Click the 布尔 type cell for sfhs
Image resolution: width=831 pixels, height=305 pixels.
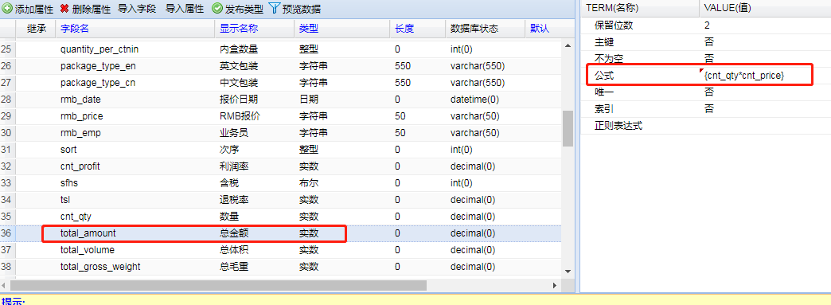tap(309, 183)
